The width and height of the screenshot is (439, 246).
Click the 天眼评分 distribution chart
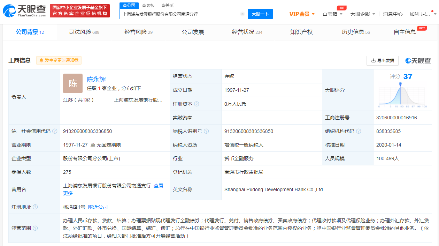tap(402, 95)
